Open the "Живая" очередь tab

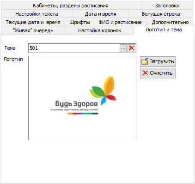click(33, 30)
